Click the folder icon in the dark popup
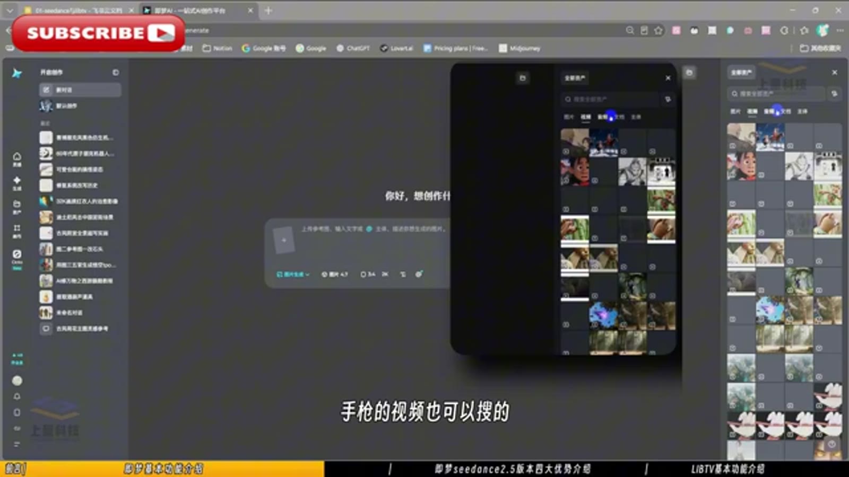849x477 pixels. 523,78
